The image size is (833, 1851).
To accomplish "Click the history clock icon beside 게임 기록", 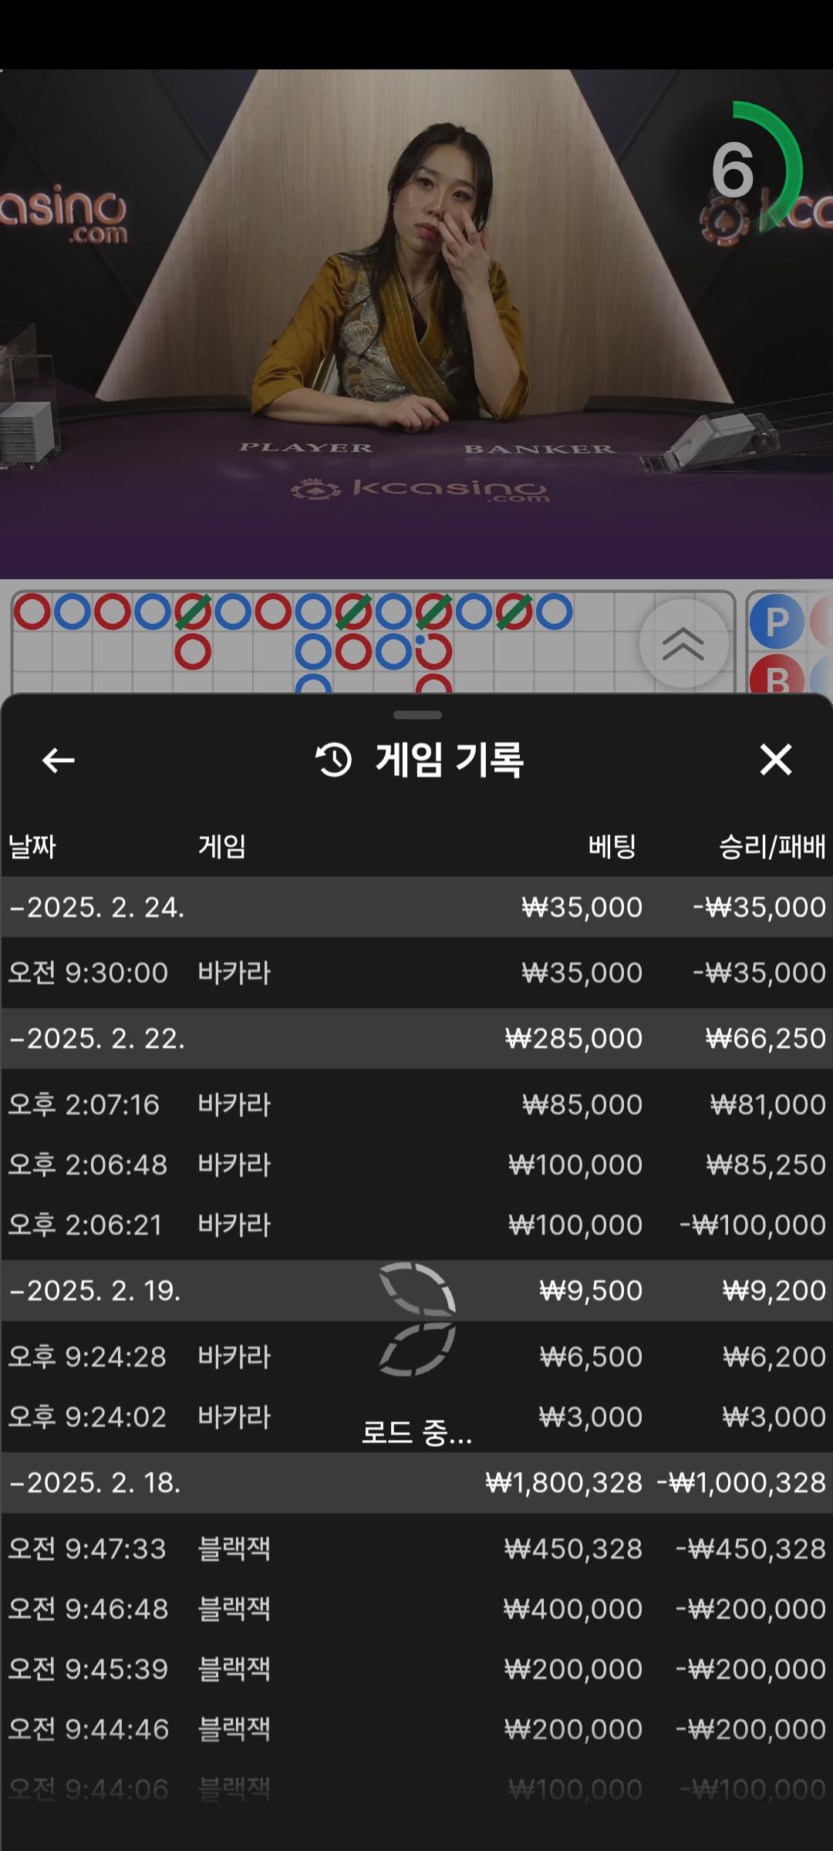I will pos(333,760).
